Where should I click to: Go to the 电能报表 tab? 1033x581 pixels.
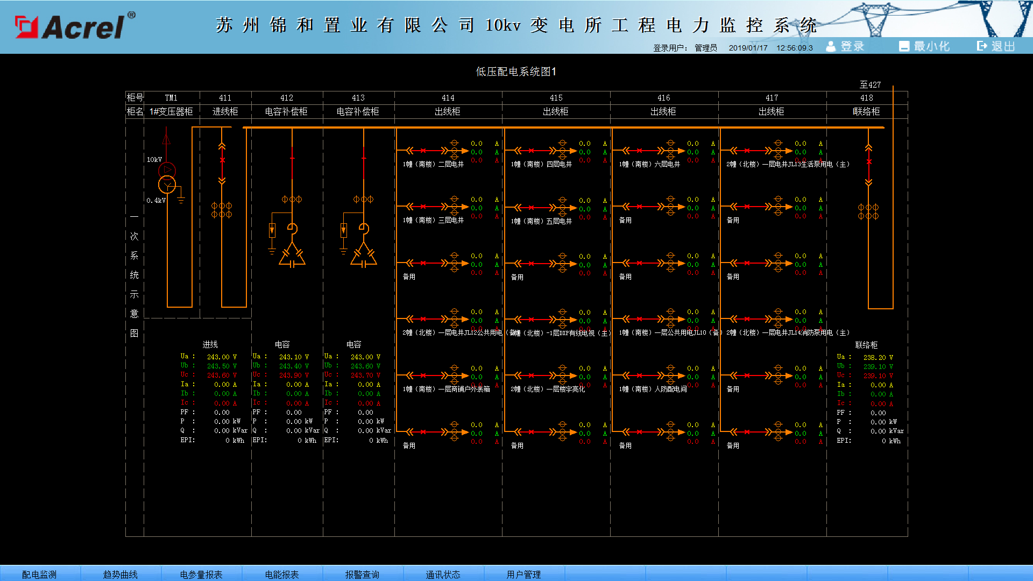pyautogui.click(x=282, y=574)
